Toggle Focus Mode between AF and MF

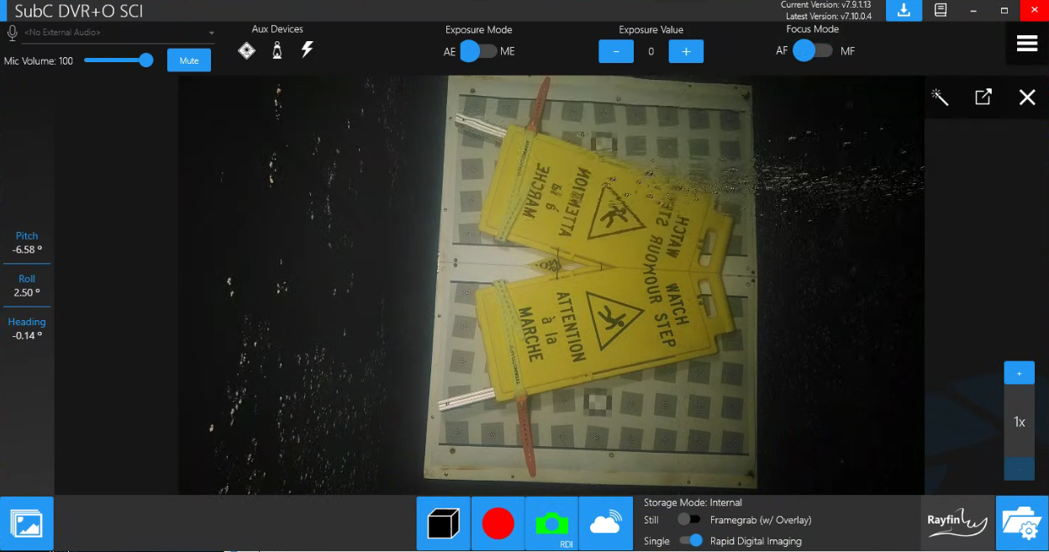click(813, 51)
